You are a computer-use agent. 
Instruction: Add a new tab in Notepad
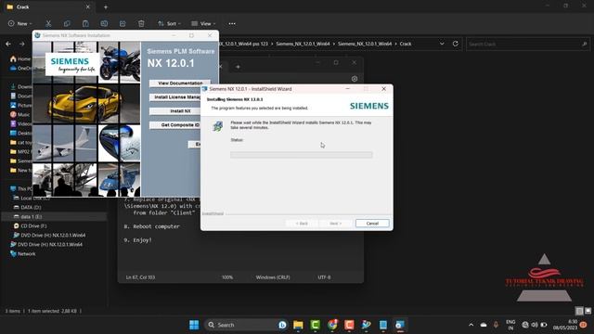point(238,67)
